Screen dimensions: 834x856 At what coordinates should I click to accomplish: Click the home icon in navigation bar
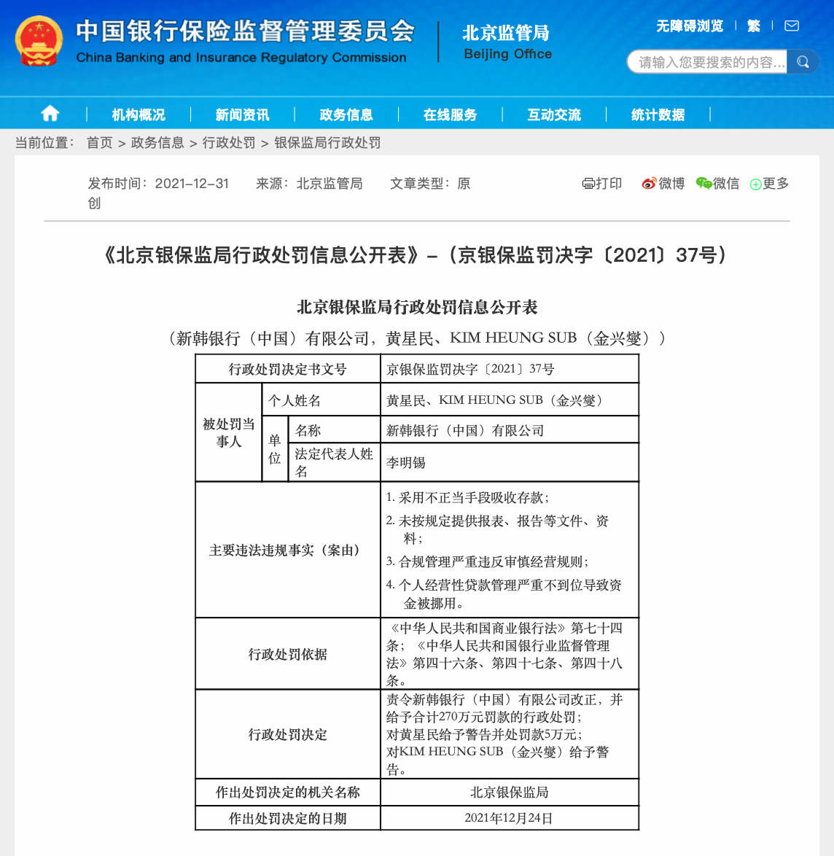(x=50, y=114)
